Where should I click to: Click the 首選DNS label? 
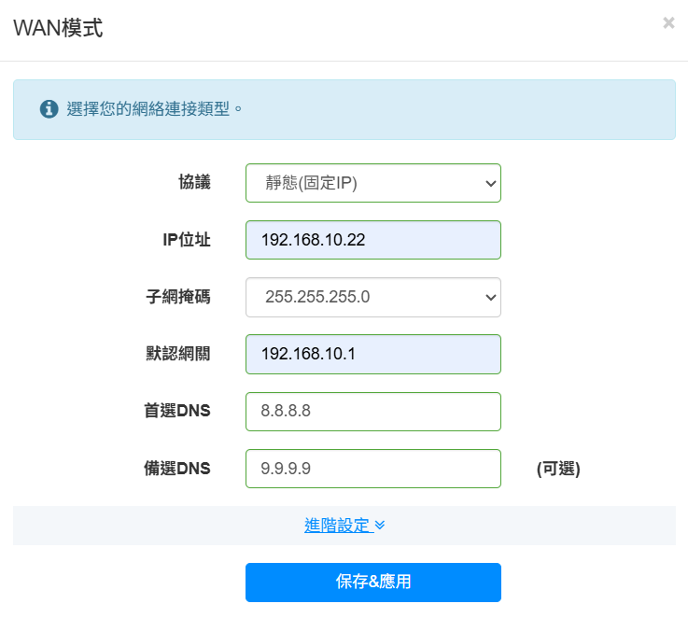(177, 411)
